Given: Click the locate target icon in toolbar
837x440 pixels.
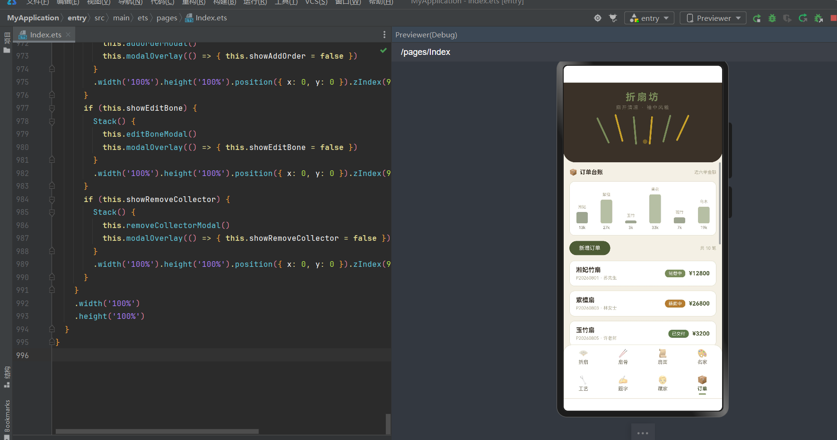Looking at the screenshot, I should pos(598,18).
